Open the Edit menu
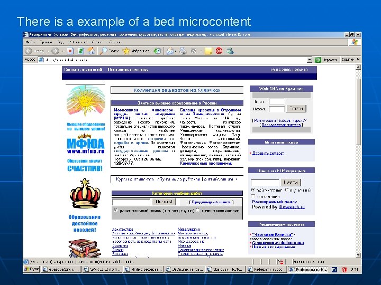 point(46,42)
